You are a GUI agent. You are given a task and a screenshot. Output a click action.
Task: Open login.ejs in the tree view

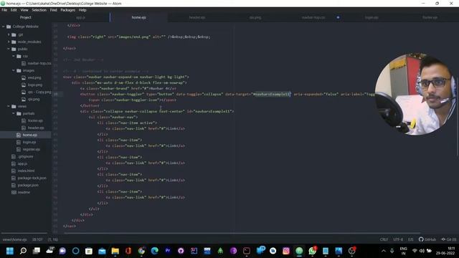(x=27, y=142)
